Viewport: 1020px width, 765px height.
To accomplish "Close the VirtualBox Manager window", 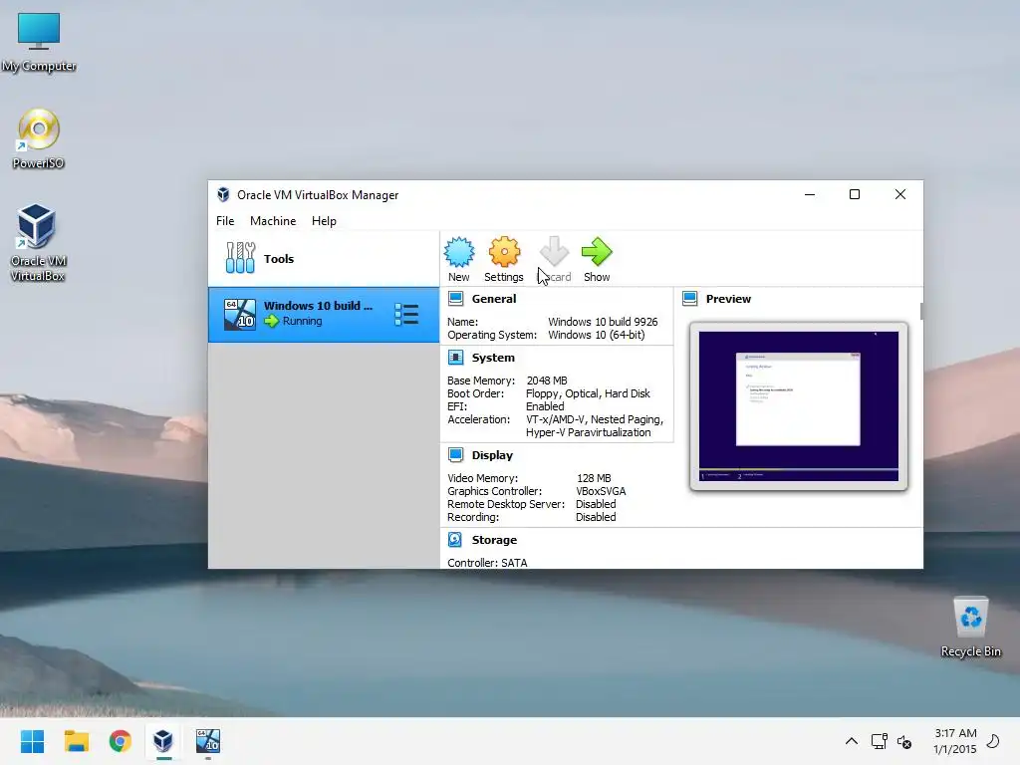I will tap(900, 194).
